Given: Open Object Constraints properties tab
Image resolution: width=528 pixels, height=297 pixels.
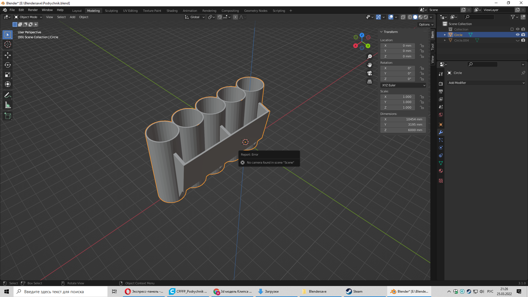Looking at the screenshot, I should tap(441, 155).
